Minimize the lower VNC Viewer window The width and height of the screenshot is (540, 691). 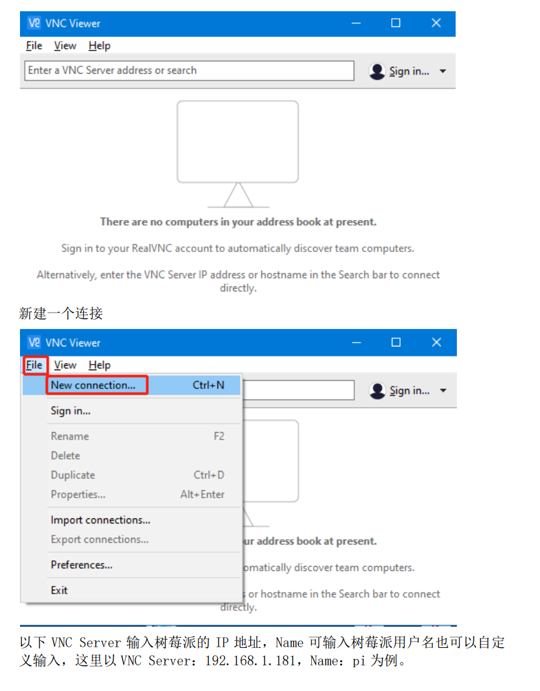356,343
